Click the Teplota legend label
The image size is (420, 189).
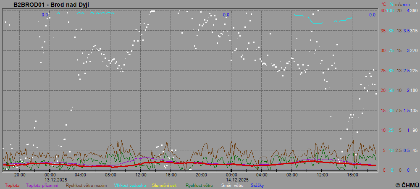12,185
